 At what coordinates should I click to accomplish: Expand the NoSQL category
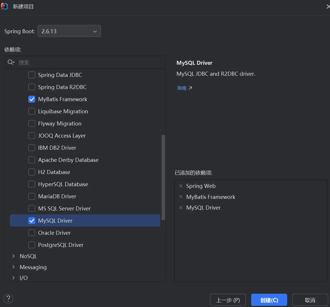(13, 256)
